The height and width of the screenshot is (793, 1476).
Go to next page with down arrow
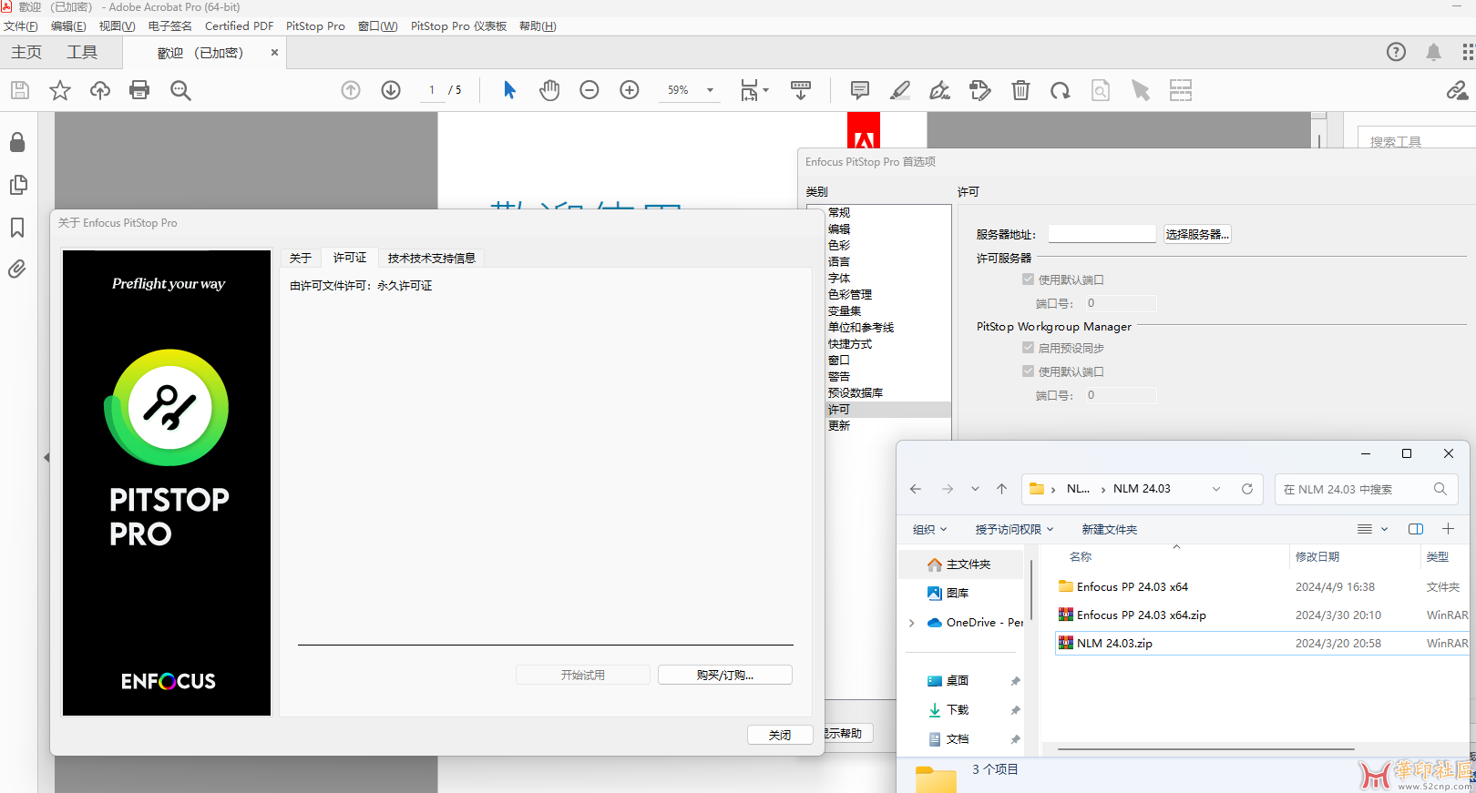point(391,90)
